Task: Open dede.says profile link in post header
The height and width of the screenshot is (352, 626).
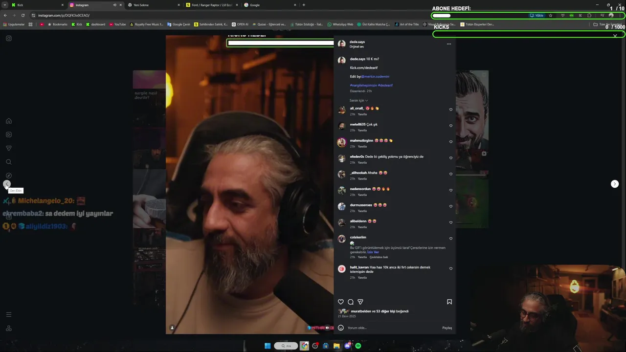Action: 358,42
